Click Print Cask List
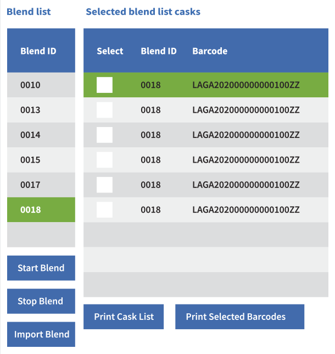The width and height of the screenshot is (335, 354). pos(124,317)
